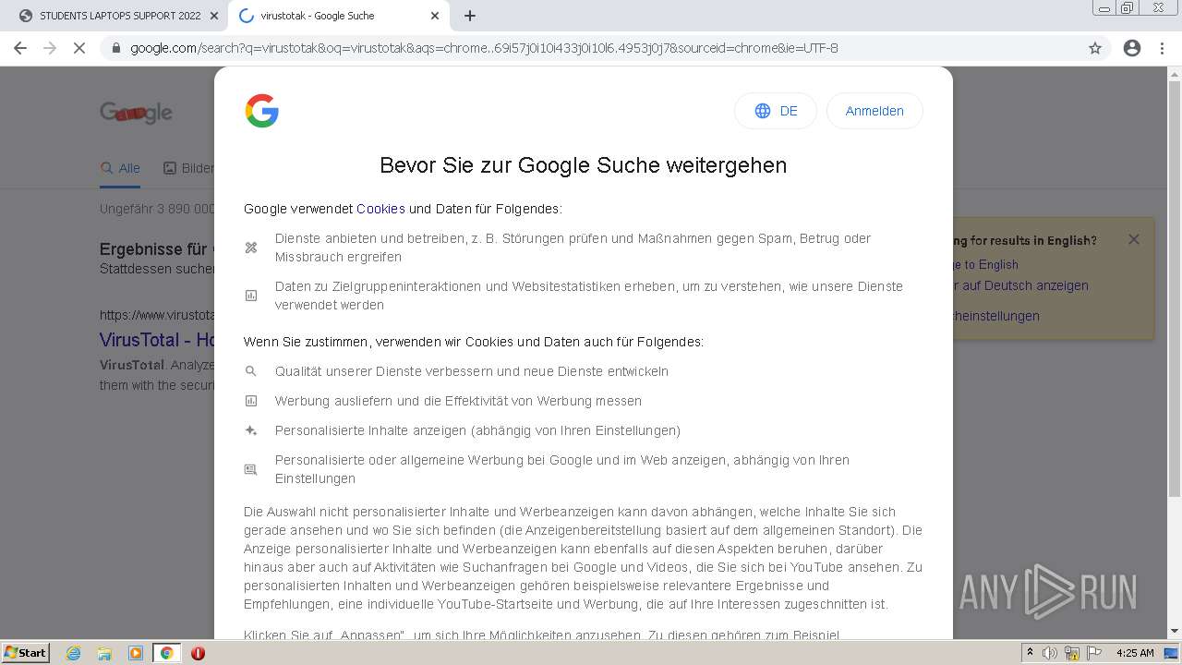Show hidden system tray icons
The width and height of the screenshot is (1182, 665).
tap(1031, 653)
